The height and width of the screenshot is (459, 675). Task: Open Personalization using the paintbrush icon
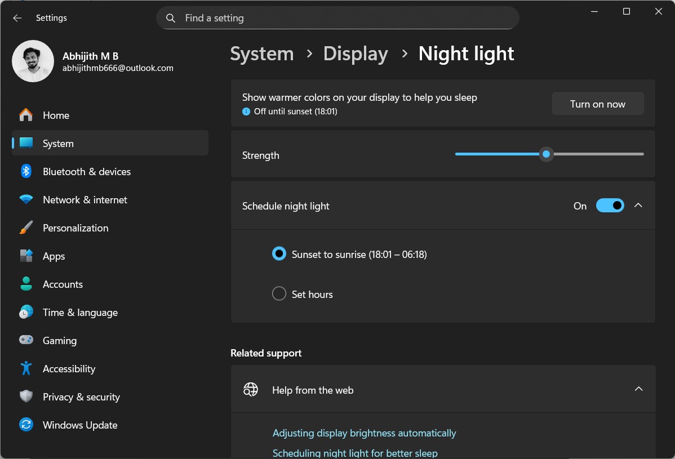pyautogui.click(x=25, y=228)
